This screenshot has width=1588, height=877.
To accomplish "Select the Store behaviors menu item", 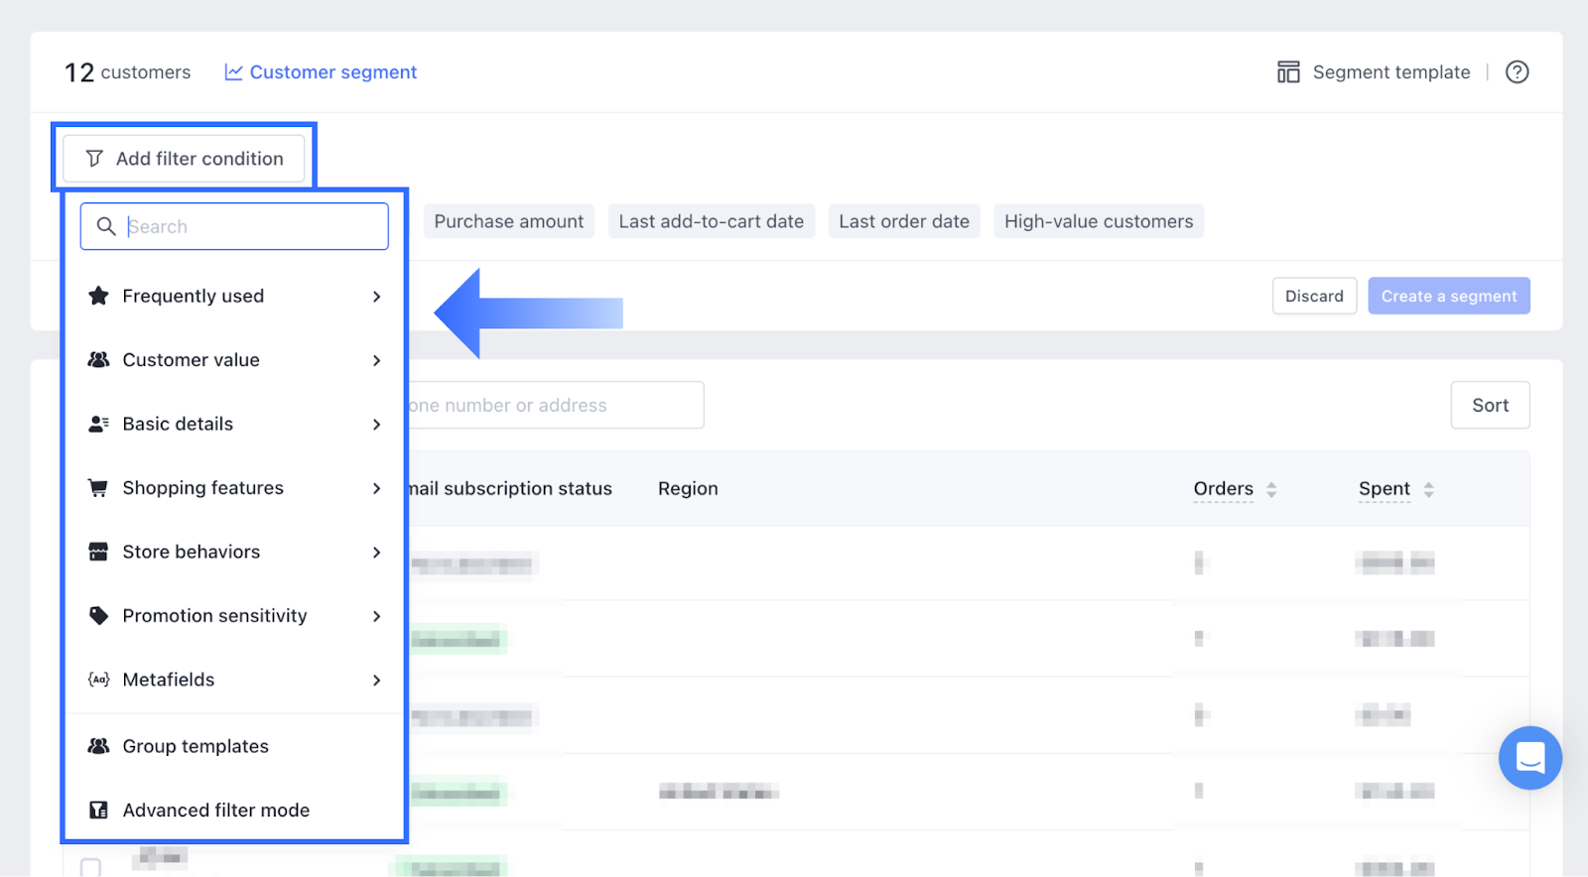I will [x=192, y=552].
